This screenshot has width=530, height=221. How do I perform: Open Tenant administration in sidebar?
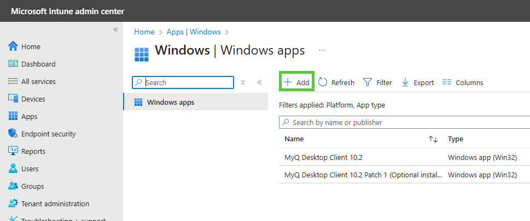(x=55, y=204)
